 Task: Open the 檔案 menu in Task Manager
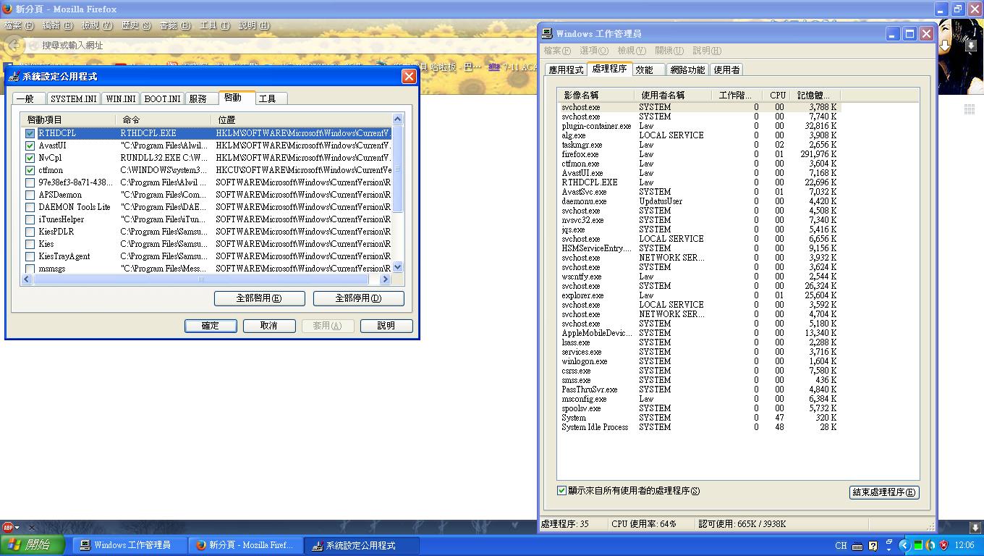click(x=557, y=51)
